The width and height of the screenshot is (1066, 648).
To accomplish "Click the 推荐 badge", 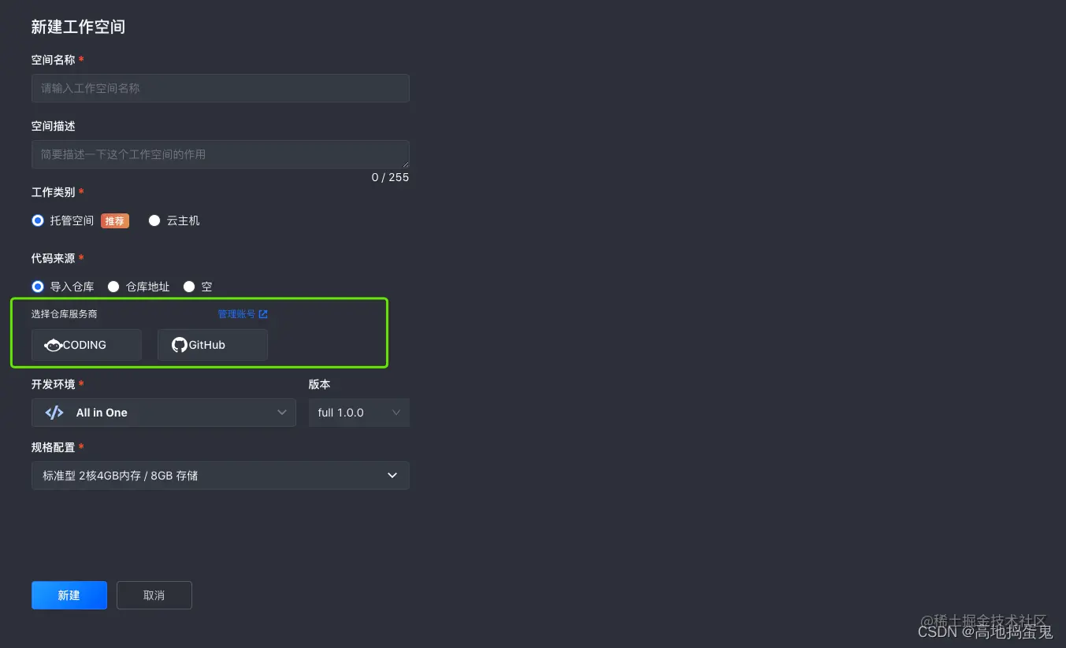I will point(115,220).
